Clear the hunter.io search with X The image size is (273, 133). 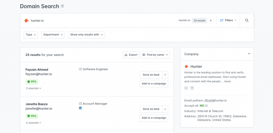click(x=211, y=20)
